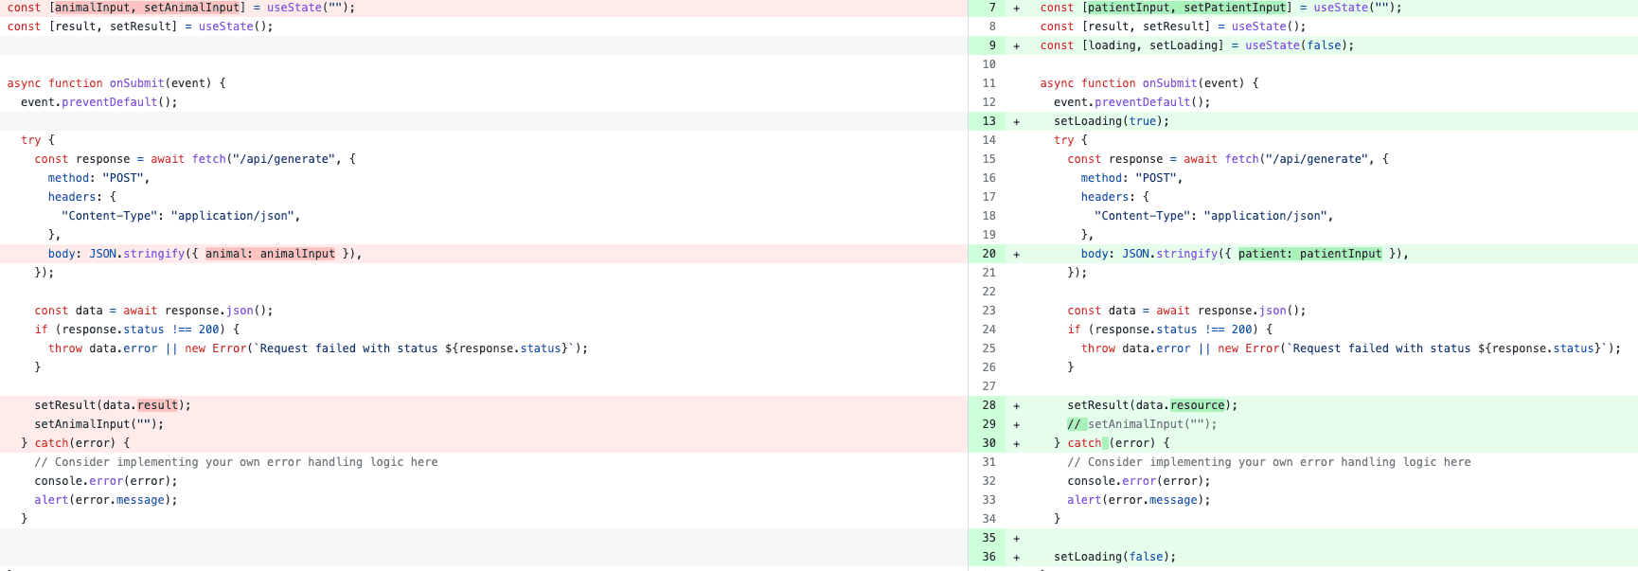Select line number 13 in the gutter
1638x571 pixels.
click(988, 121)
